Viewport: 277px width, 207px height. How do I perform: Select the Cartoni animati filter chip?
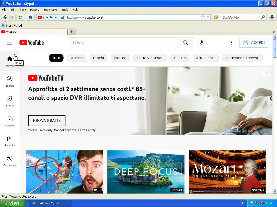(150, 58)
